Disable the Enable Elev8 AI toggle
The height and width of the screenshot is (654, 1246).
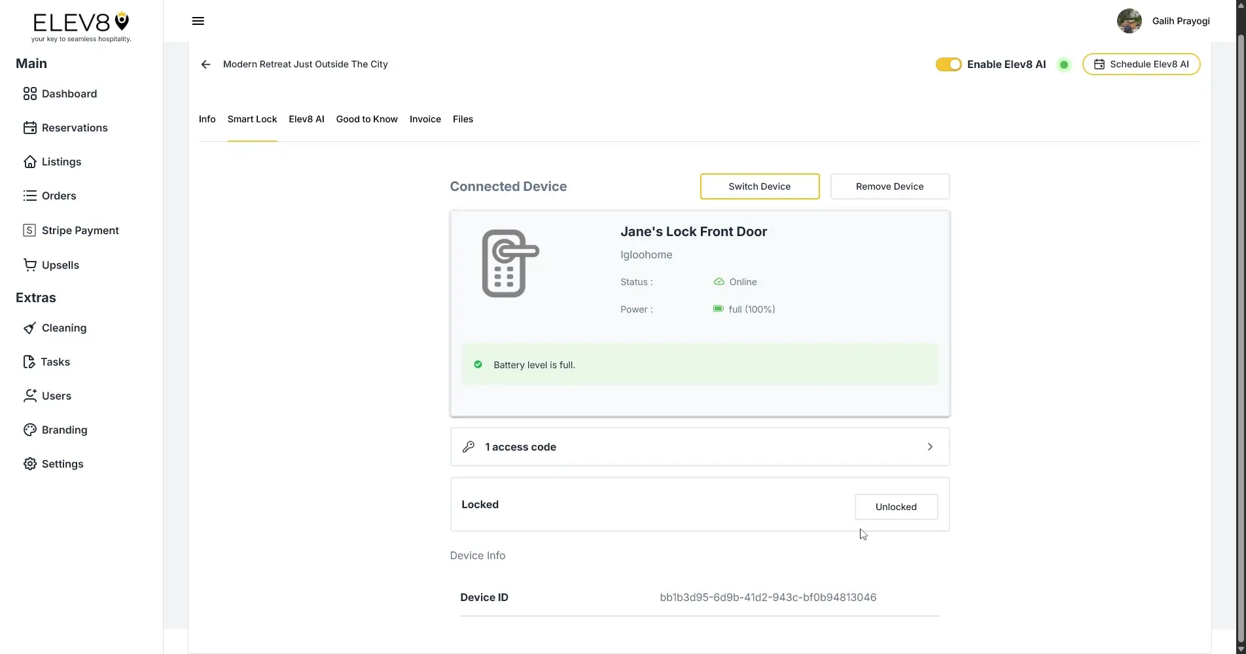(x=948, y=64)
